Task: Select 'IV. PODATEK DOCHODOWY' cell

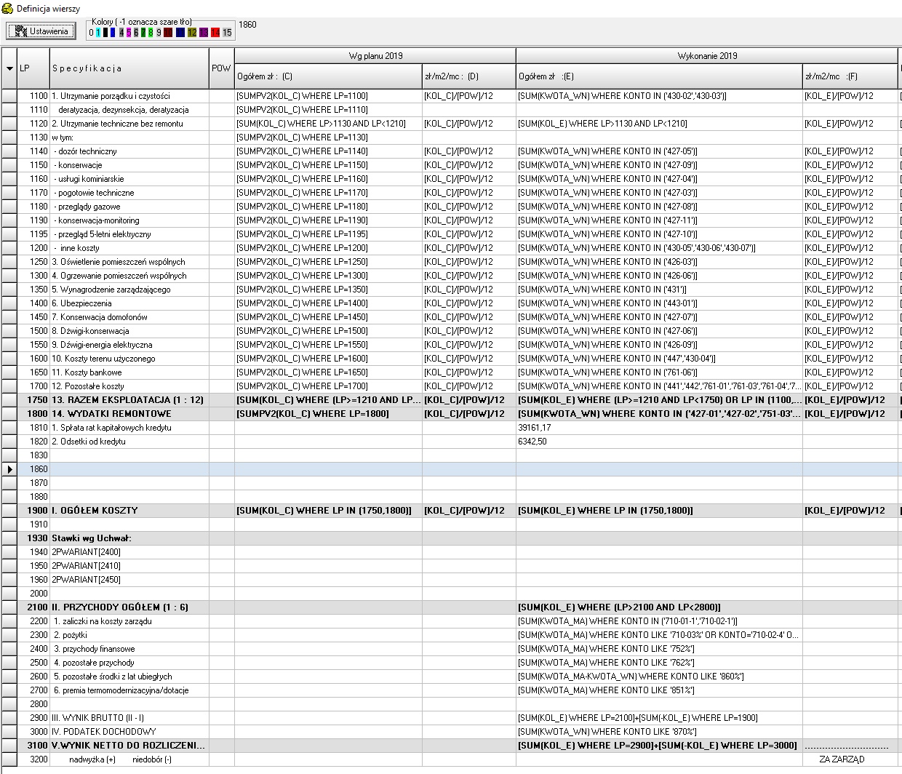Action: (x=129, y=732)
